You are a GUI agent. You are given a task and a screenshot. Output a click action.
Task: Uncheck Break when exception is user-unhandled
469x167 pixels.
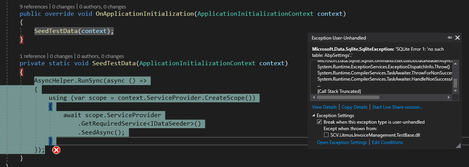pos(319,122)
